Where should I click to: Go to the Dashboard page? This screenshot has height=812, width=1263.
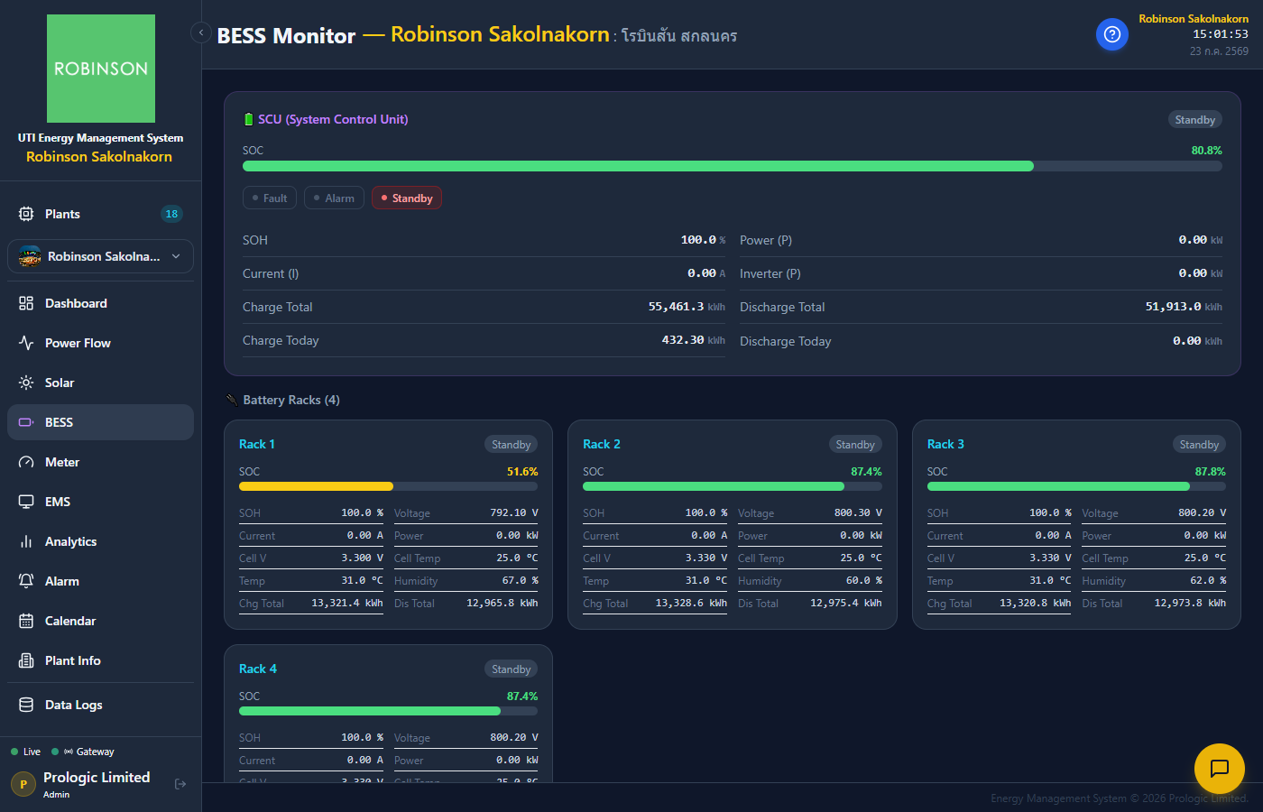click(x=100, y=303)
